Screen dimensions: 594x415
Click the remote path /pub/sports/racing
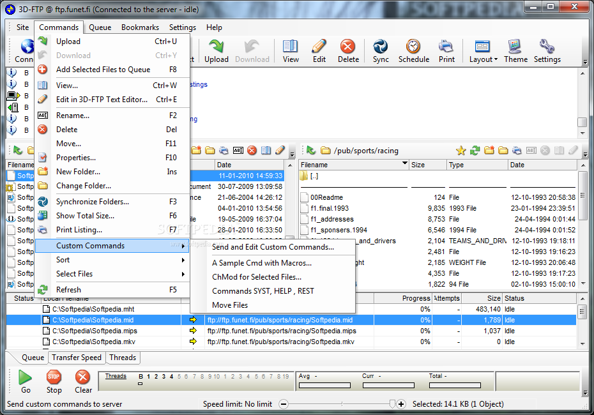[x=366, y=151]
